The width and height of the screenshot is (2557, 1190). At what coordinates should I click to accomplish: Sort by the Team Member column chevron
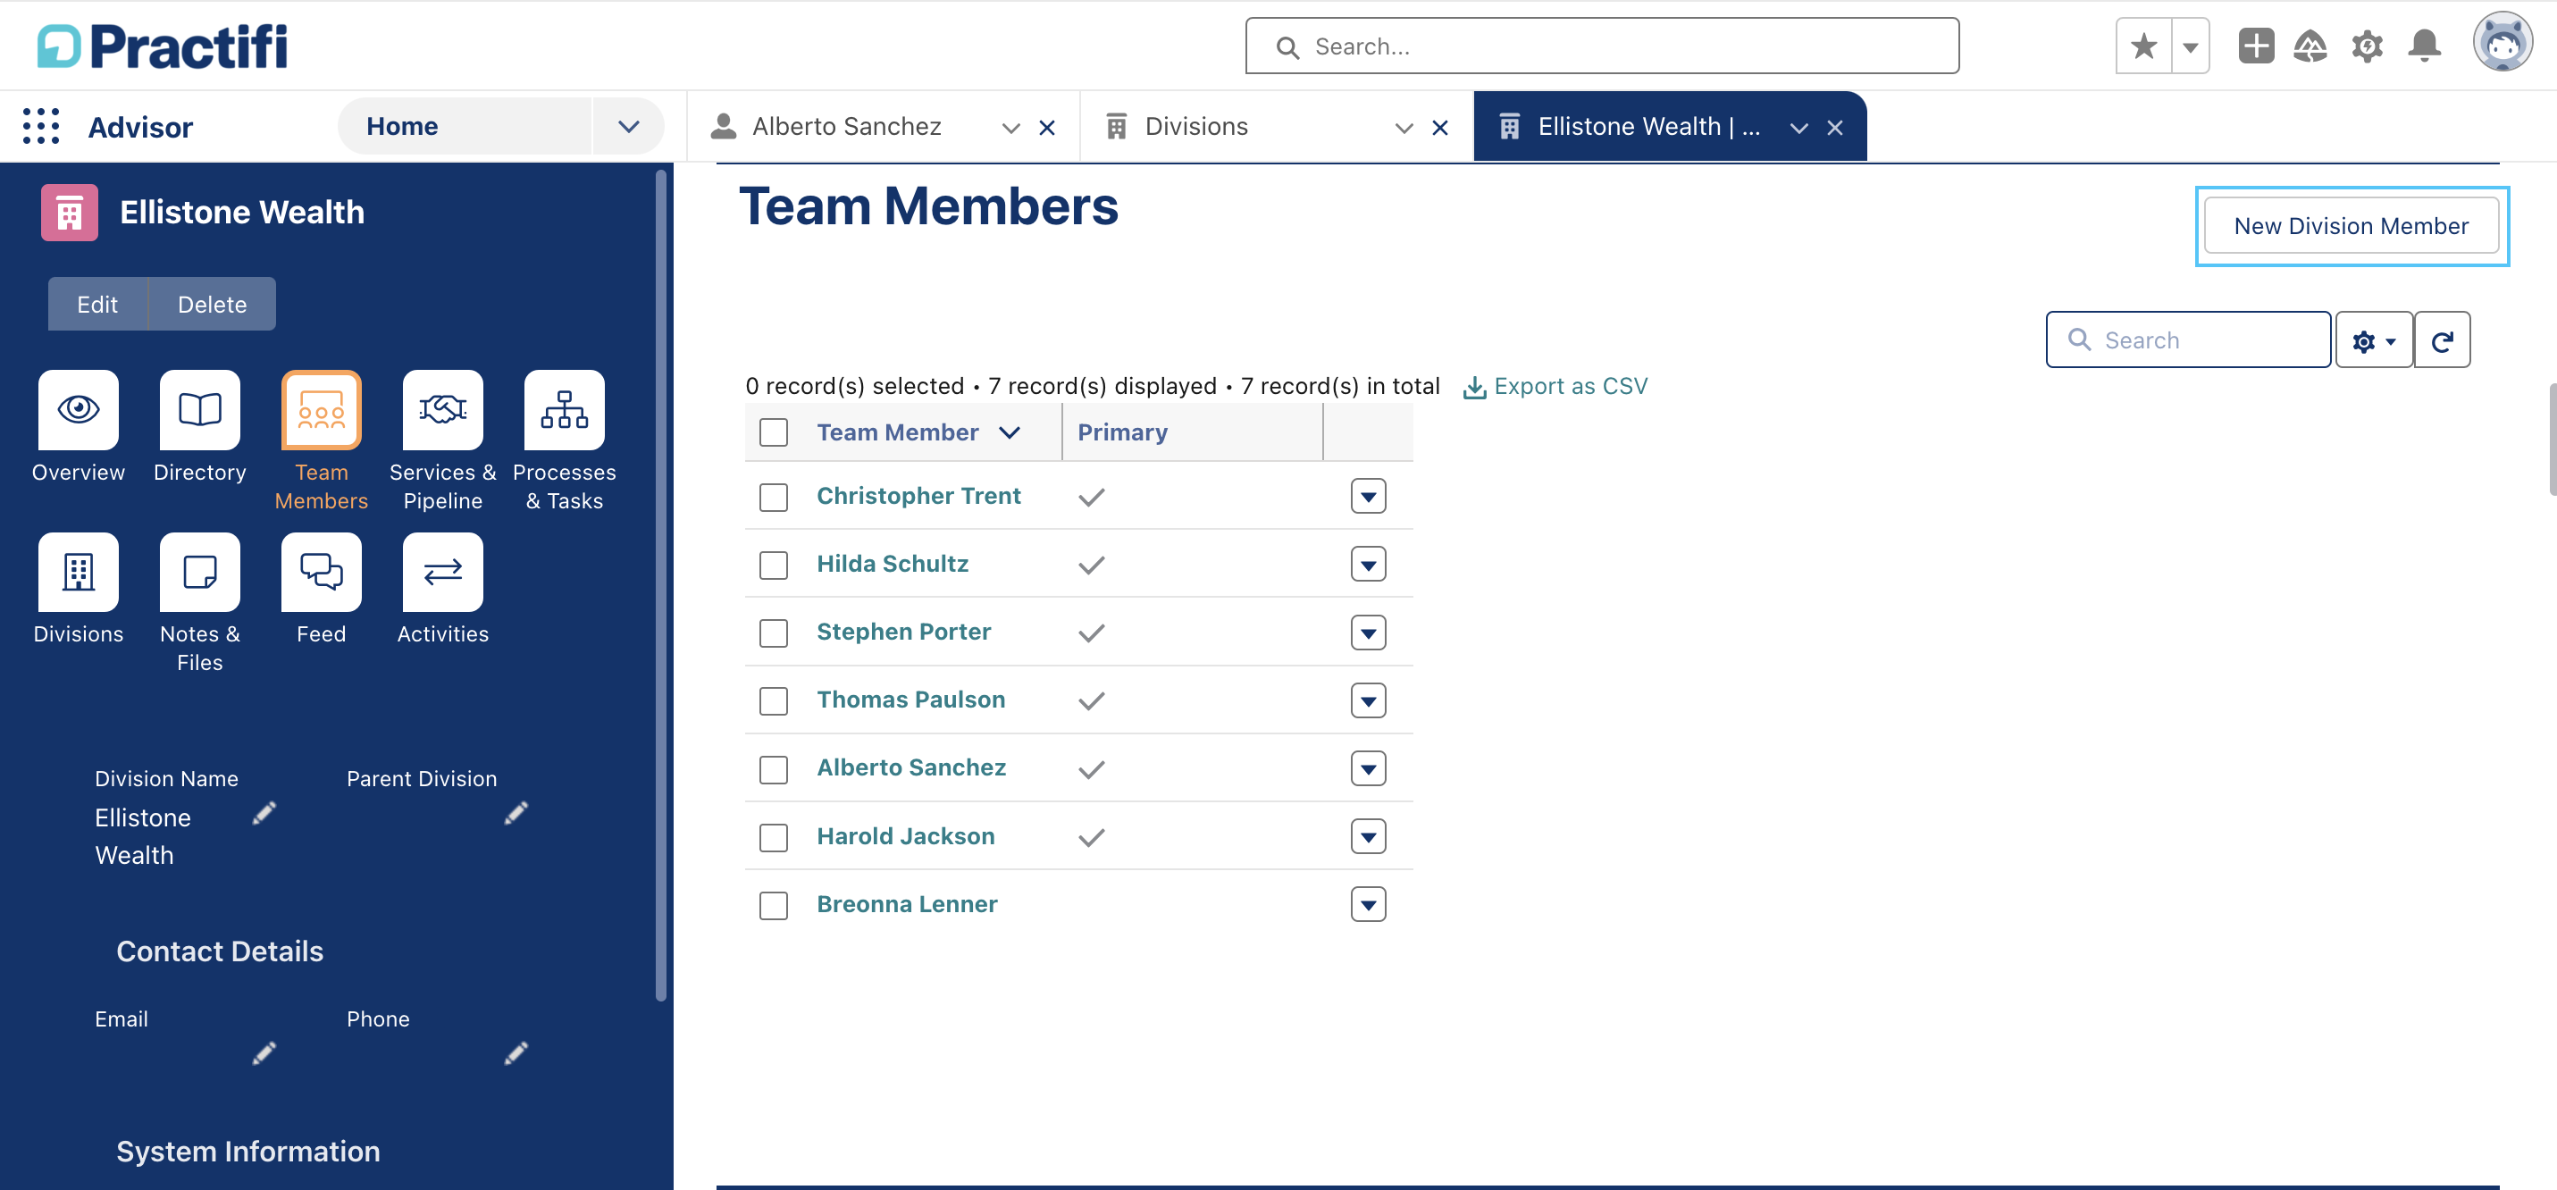point(1010,432)
